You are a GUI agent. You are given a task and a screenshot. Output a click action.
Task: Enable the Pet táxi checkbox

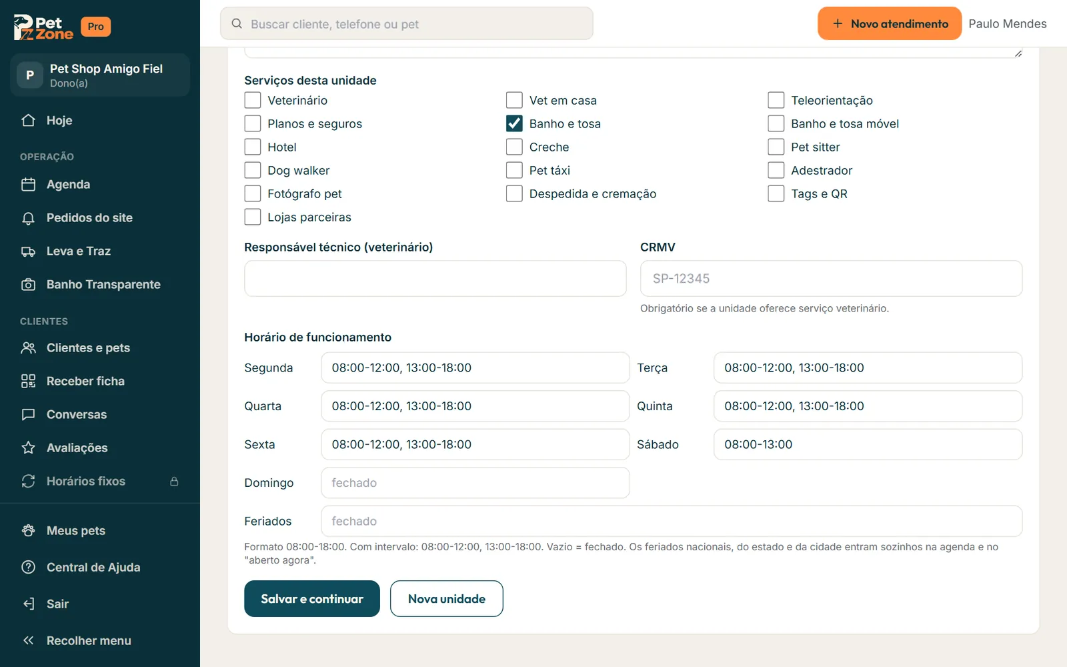coord(514,170)
